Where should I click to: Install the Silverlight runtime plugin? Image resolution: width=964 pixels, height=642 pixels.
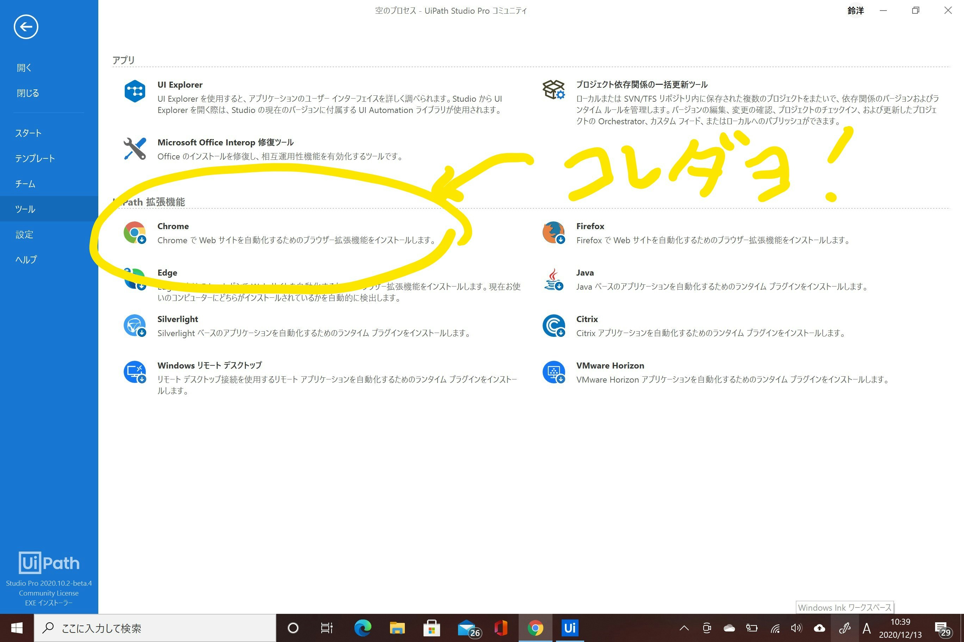[x=178, y=319]
